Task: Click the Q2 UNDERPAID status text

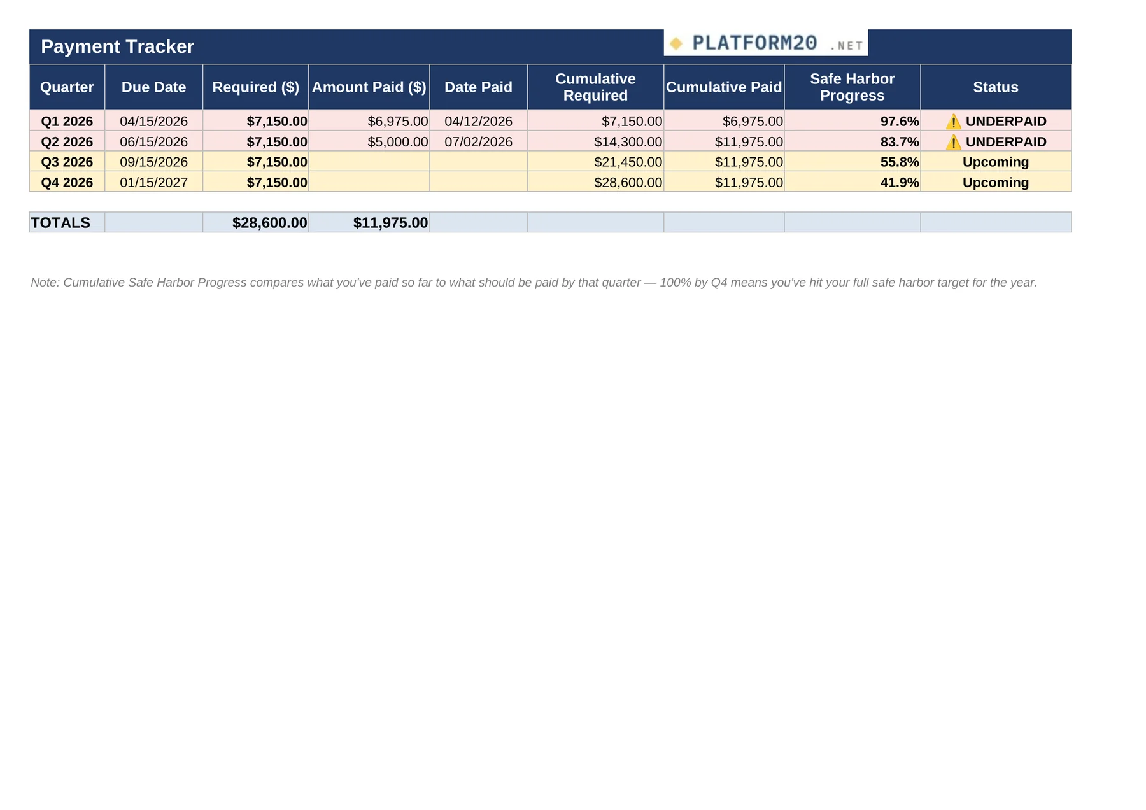Action: (1006, 141)
